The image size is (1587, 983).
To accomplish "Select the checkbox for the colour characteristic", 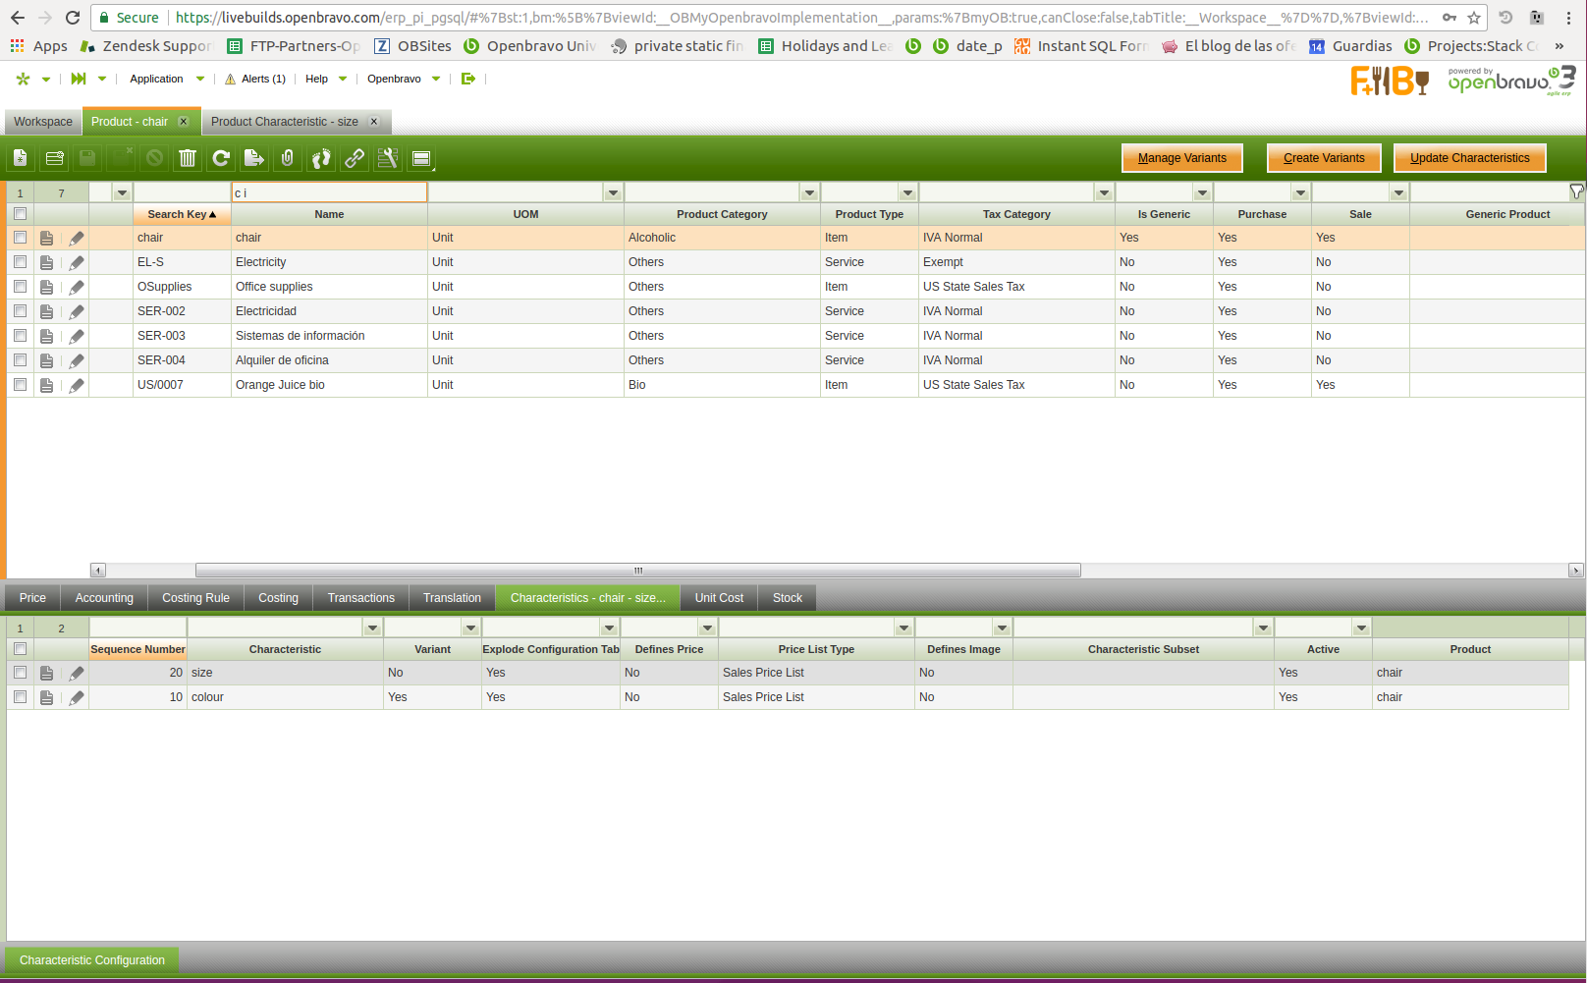I will tap(20, 697).
